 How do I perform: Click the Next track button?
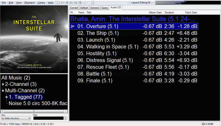(76, 3)
